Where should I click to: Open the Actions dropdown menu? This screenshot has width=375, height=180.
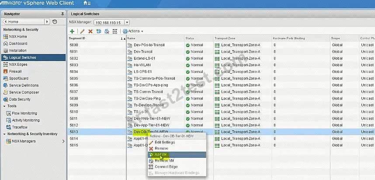click(x=133, y=31)
